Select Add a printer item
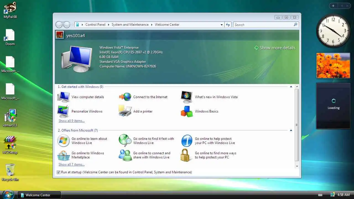354x199 pixels. [136, 111]
